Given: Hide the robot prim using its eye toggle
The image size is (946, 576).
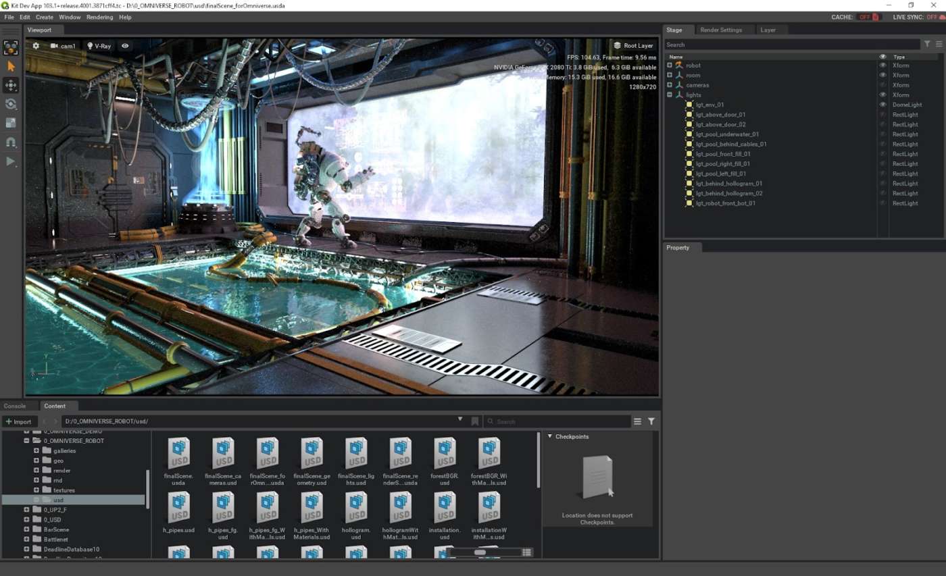Looking at the screenshot, I should point(882,65).
